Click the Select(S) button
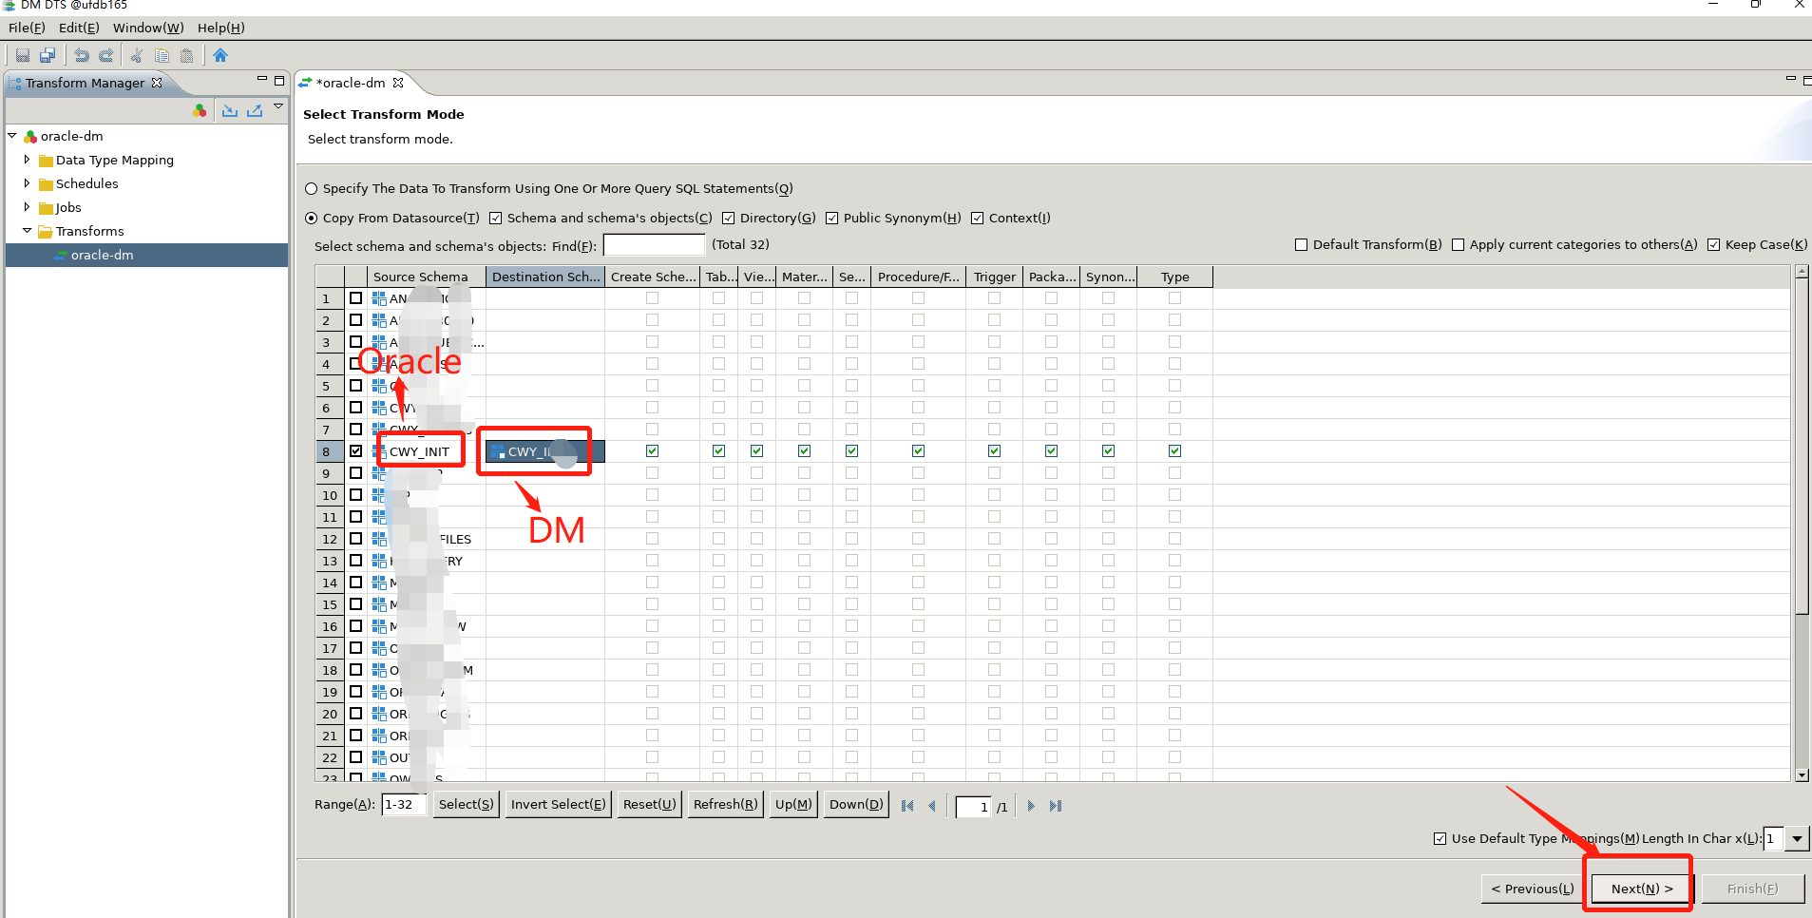The image size is (1812, 918). pos(466,805)
